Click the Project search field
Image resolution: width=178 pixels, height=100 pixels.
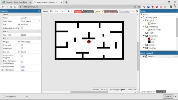coord(158,14)
